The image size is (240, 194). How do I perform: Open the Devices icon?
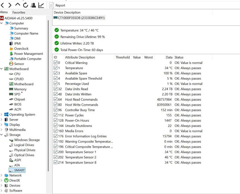tap(6, 185)
